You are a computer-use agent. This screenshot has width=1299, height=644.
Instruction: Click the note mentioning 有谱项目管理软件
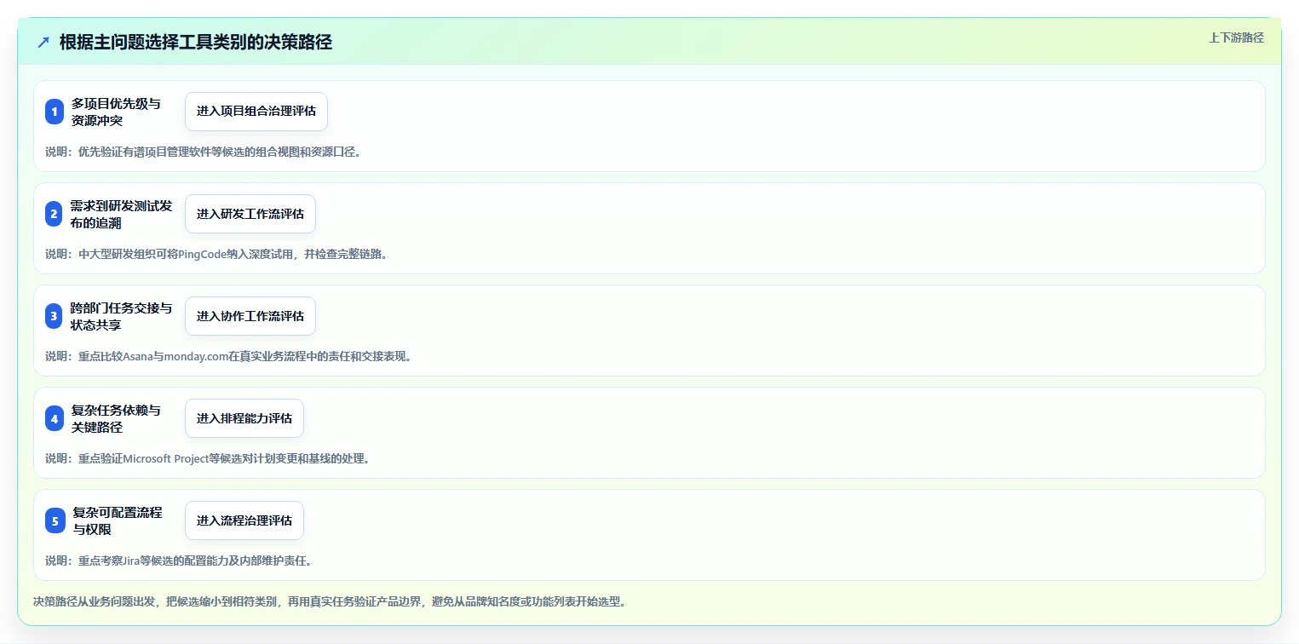coord(204,152)
